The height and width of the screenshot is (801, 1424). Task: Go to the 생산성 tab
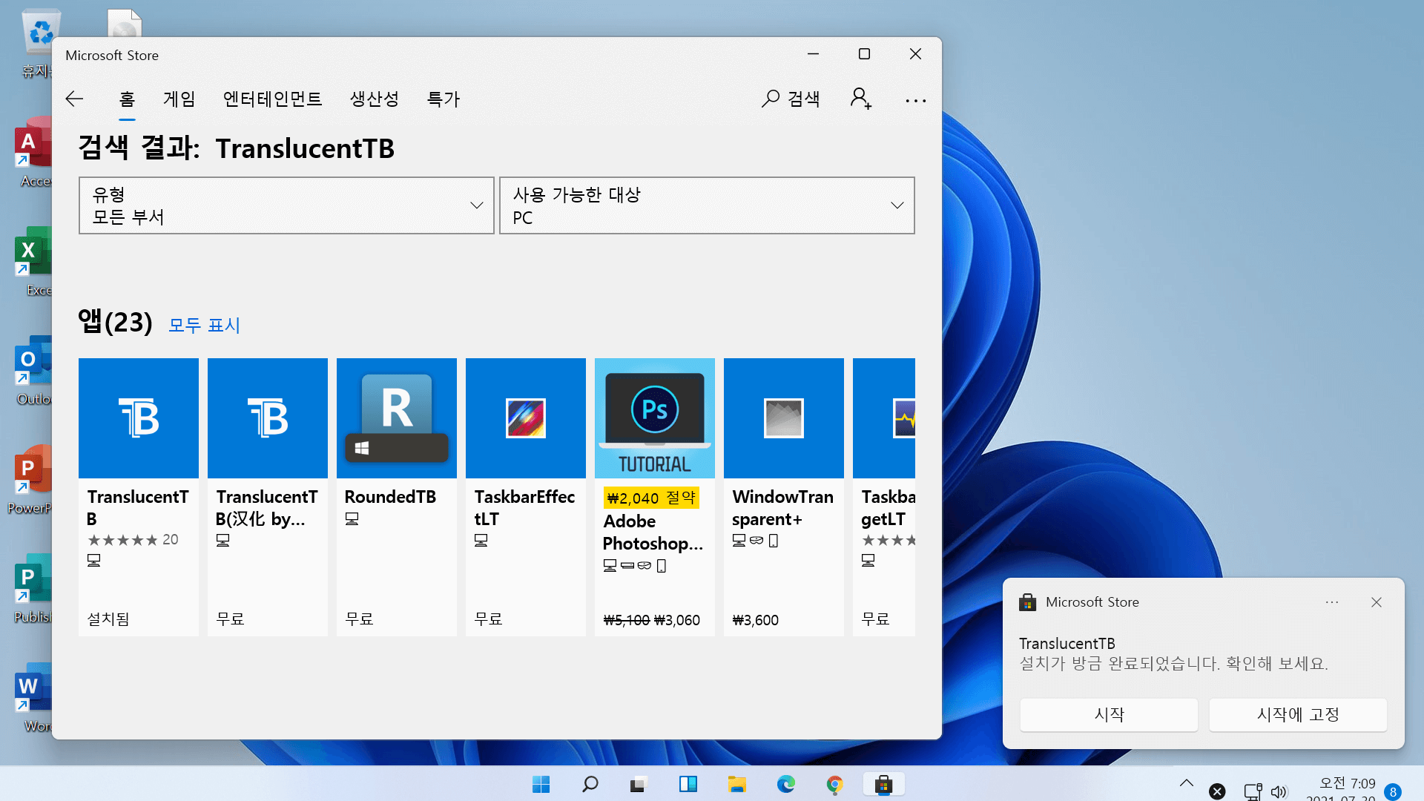(x=374, y=99)
